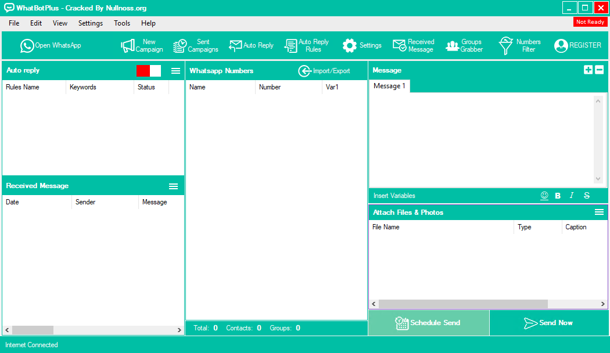610x353 pixels.
Task: Click the Auto Reply toolbar button
Action: [x=252, y=45]
